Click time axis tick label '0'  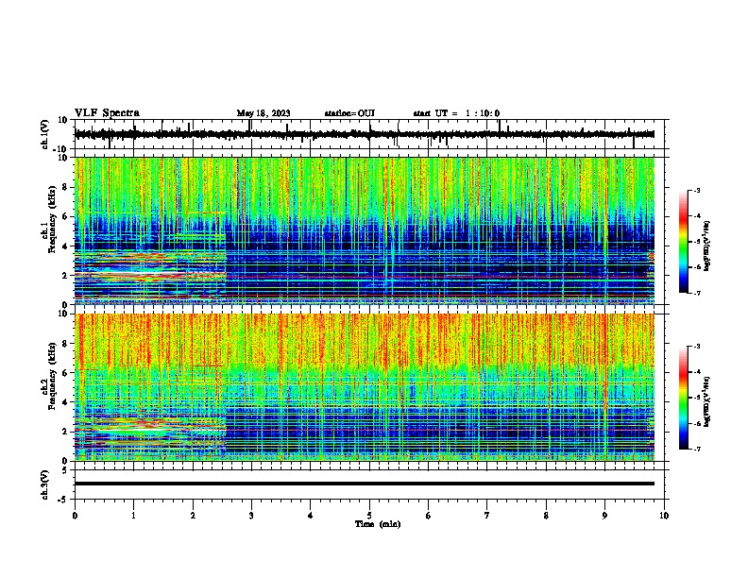[x=75, y=516]
